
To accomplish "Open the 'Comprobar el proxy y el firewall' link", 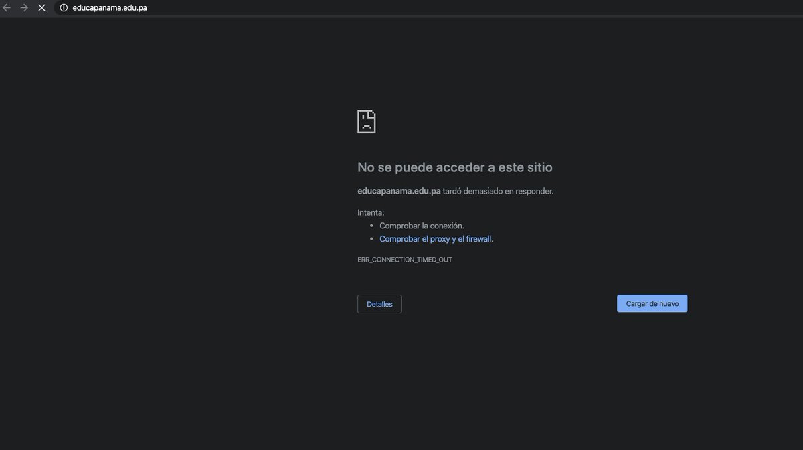I will [436, 239].
